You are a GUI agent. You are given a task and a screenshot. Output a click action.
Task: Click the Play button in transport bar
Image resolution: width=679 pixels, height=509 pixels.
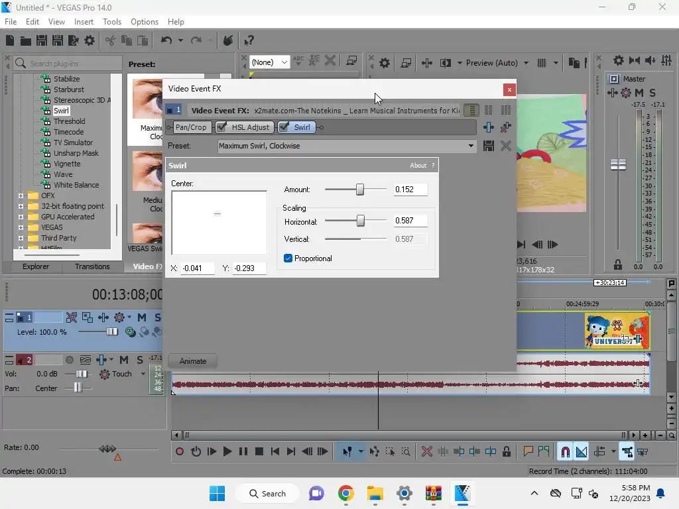[227, 452]
